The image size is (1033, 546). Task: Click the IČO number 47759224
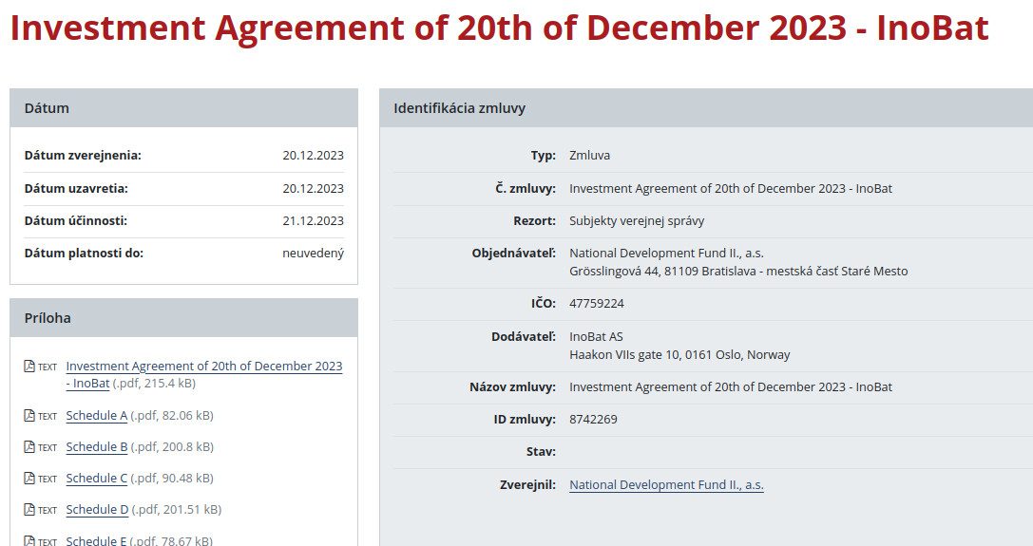596,304
